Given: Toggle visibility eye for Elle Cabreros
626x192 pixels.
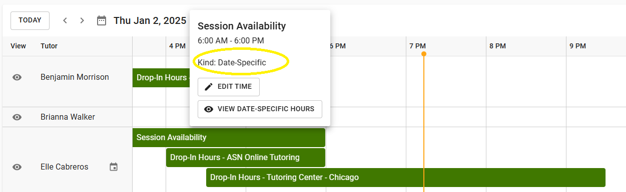Looking at the screenshot, I should (17, 167).
